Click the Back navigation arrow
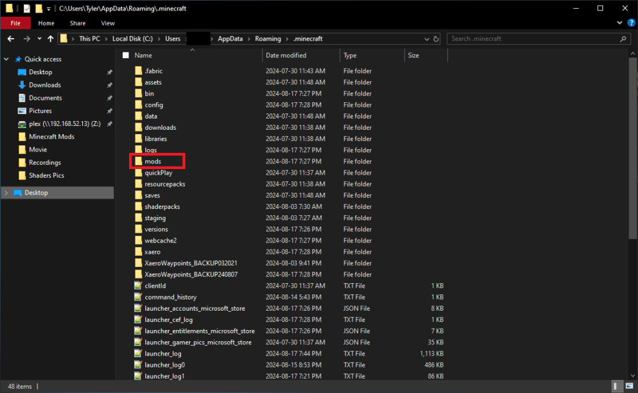Screen dimensions: 638x393 pyautogui.click(x=11, y=39)
